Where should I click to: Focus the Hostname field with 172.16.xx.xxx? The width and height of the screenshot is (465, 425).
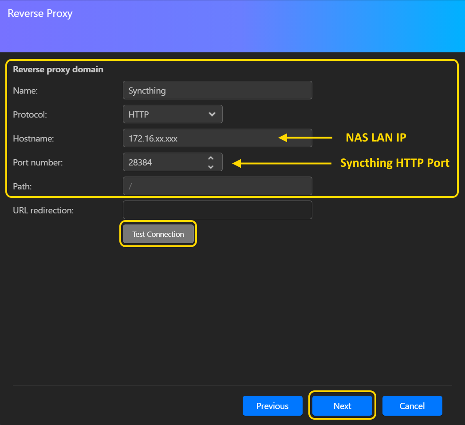pyautogui.click(x=200, y=138)
